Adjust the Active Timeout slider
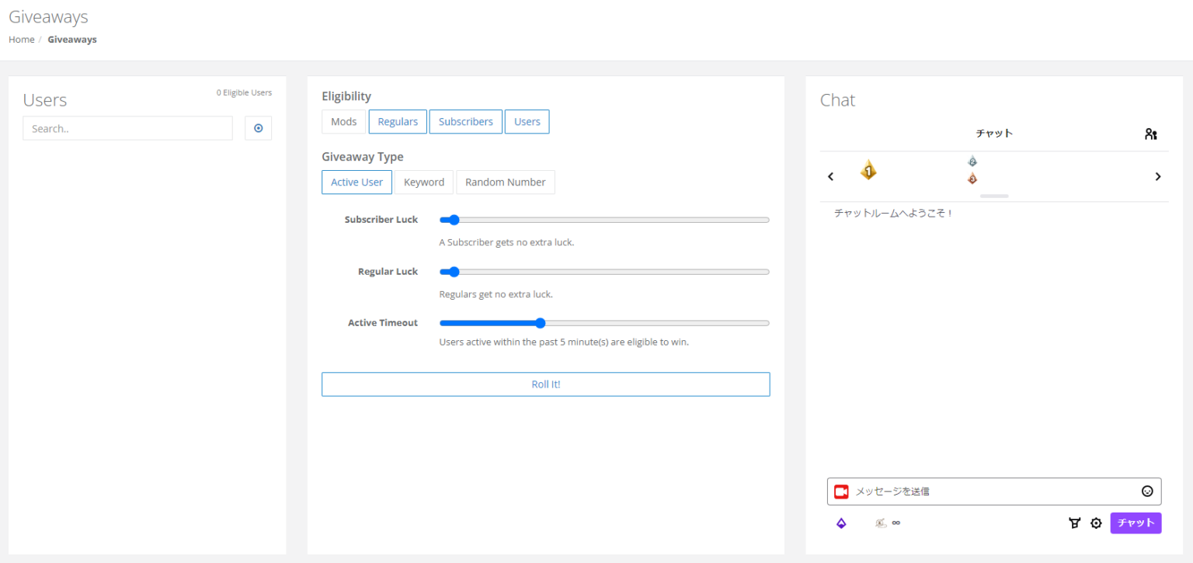1193x563 pixels. (540, 322)
